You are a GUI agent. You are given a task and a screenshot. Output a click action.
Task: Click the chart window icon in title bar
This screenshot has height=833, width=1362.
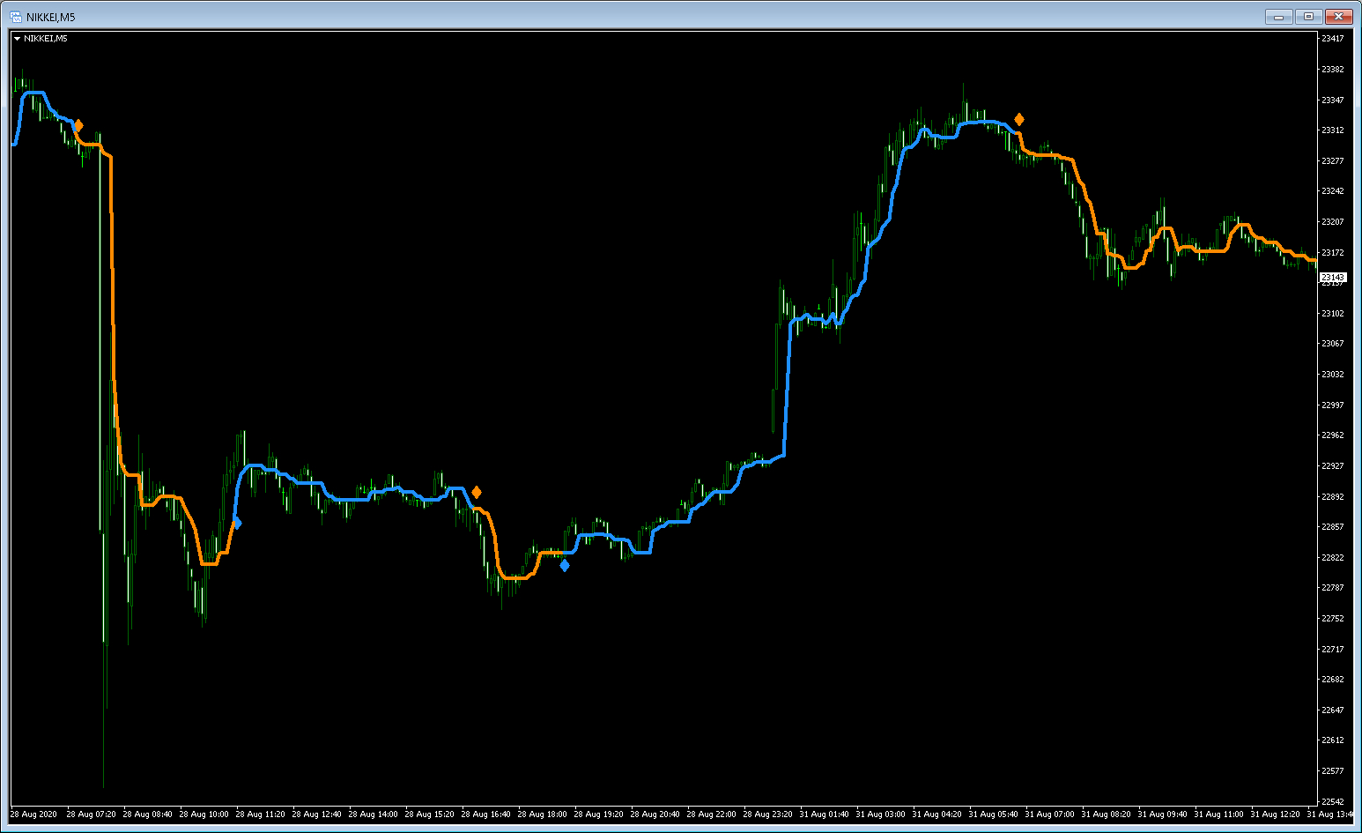(x=16, y=17)
